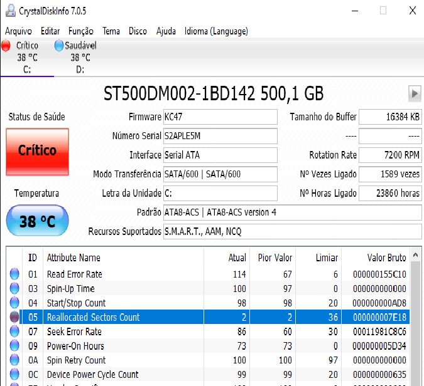Click status orb of Spin-Up Time row
424x386 pixels.
[x=14, y=288]
